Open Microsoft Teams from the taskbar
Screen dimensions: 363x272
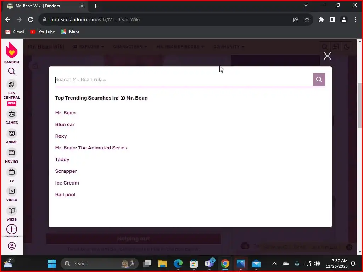[210, 263]
